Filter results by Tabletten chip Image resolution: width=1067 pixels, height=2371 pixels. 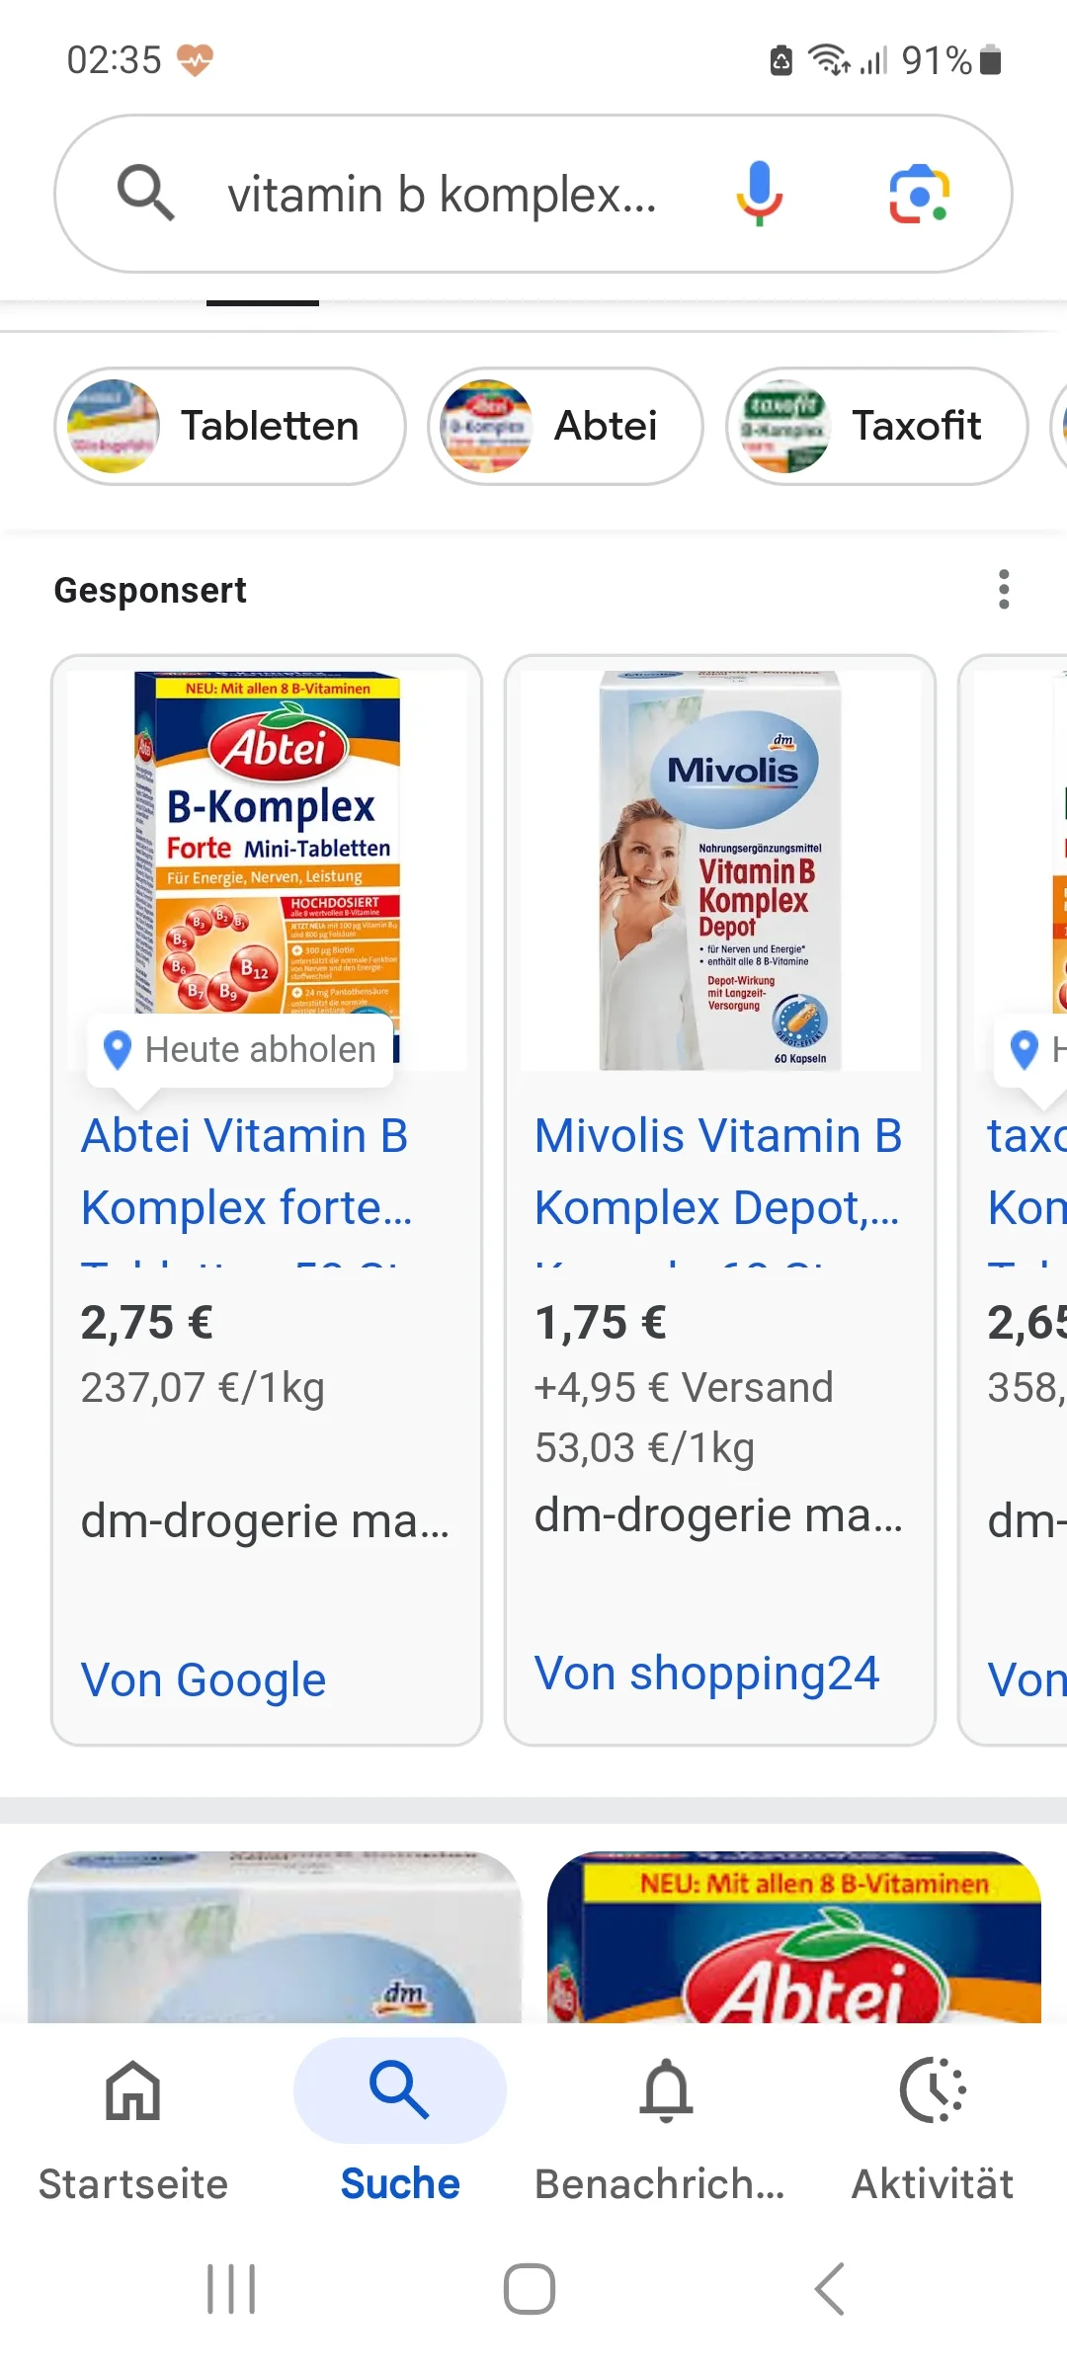pyautogui.click(x=229, y=426)
